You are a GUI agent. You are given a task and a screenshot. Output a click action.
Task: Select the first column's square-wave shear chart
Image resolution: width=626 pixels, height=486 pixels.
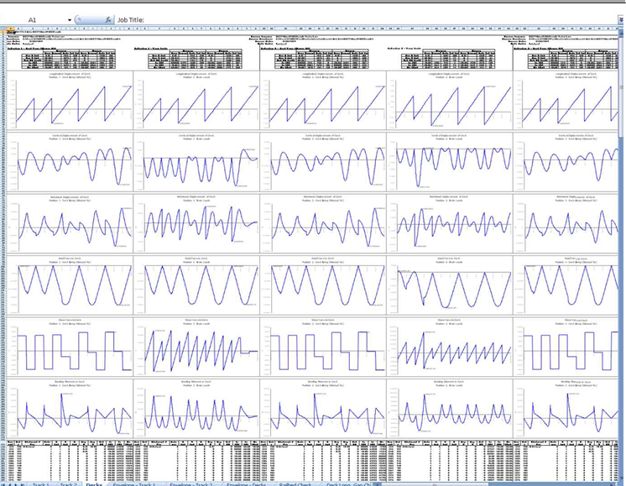[x=70, y=346]
